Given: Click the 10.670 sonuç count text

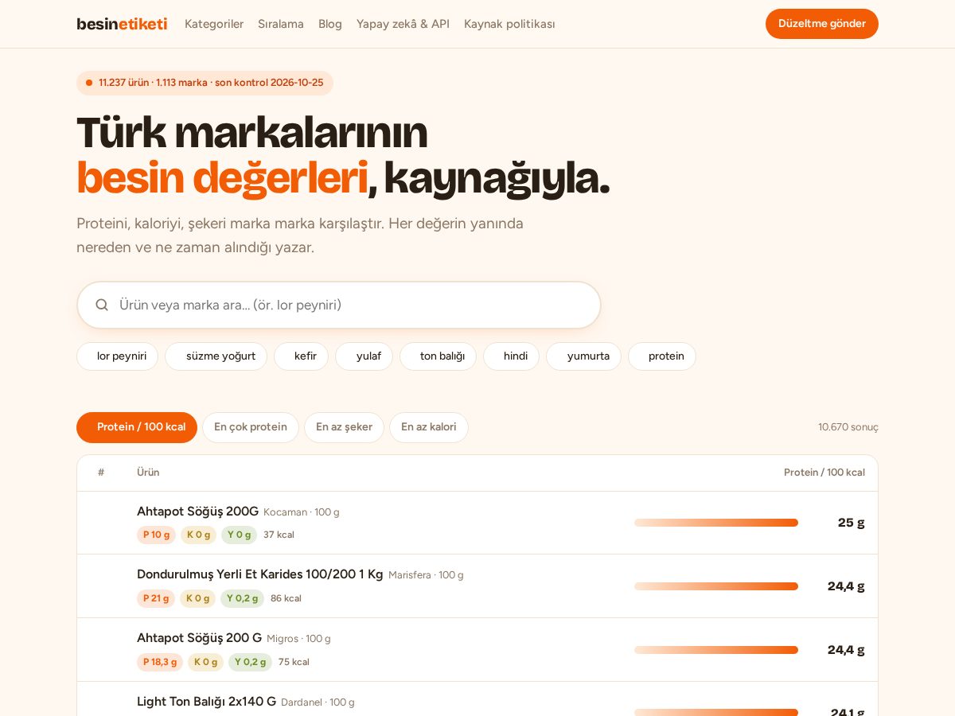Looking at the screenshot, I should tap(848, 427).
